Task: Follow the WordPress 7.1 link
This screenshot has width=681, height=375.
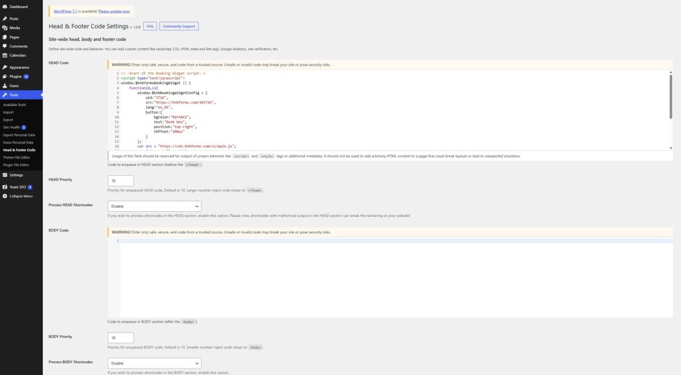Action: (65, 11)
